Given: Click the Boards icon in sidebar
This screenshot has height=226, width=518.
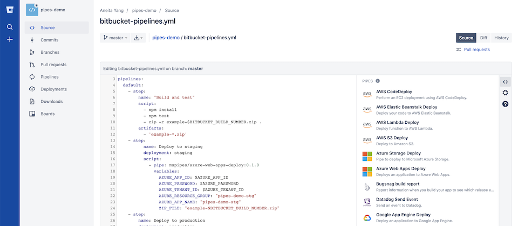Looking at the screenshot, I should 32,114.
